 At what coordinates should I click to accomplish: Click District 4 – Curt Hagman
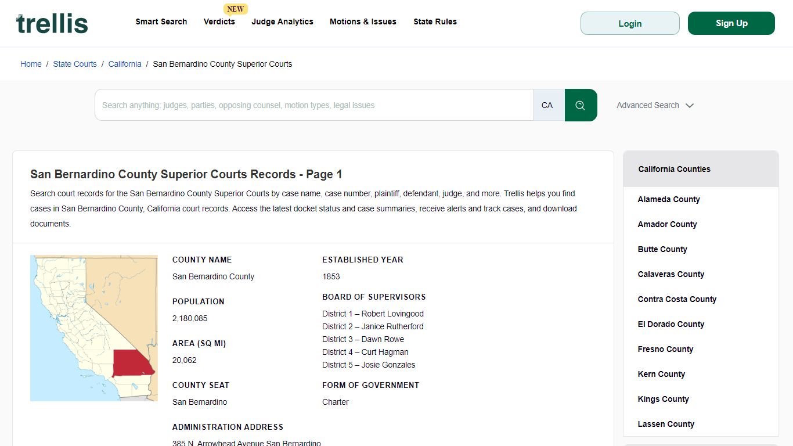click(366, 352)
